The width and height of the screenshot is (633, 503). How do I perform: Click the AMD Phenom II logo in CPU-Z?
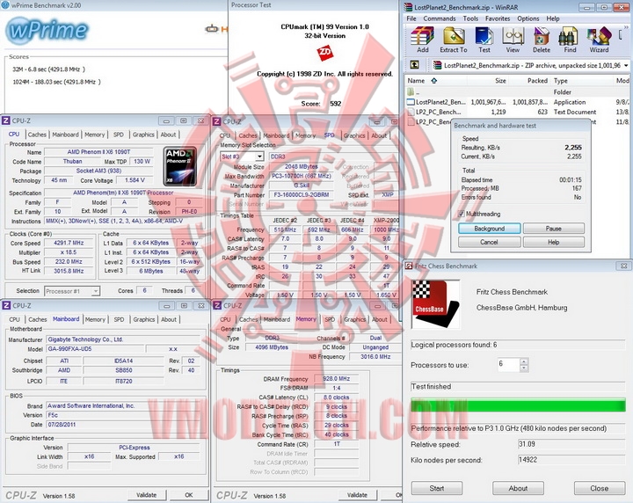[180, 166]
